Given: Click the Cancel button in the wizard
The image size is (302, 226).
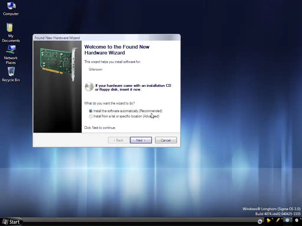Looking at the screenshot, I should click(166, 140).
